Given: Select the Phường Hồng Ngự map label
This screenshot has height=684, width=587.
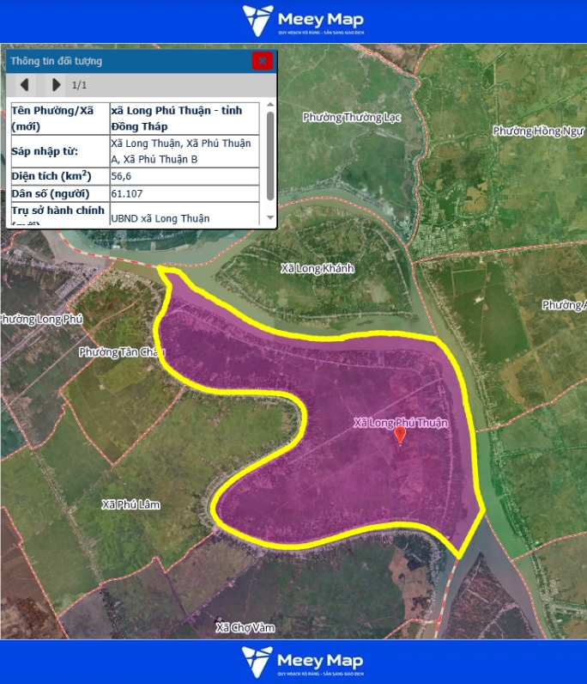Looking at the screenshot, I should [x=537, y=131].
